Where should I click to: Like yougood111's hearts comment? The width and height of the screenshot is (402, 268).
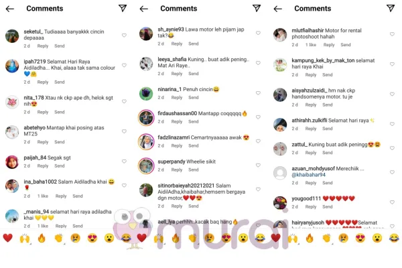pos(392,202)
